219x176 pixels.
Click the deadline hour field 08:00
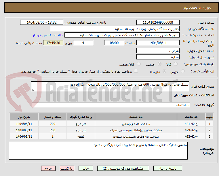[114, 43]
